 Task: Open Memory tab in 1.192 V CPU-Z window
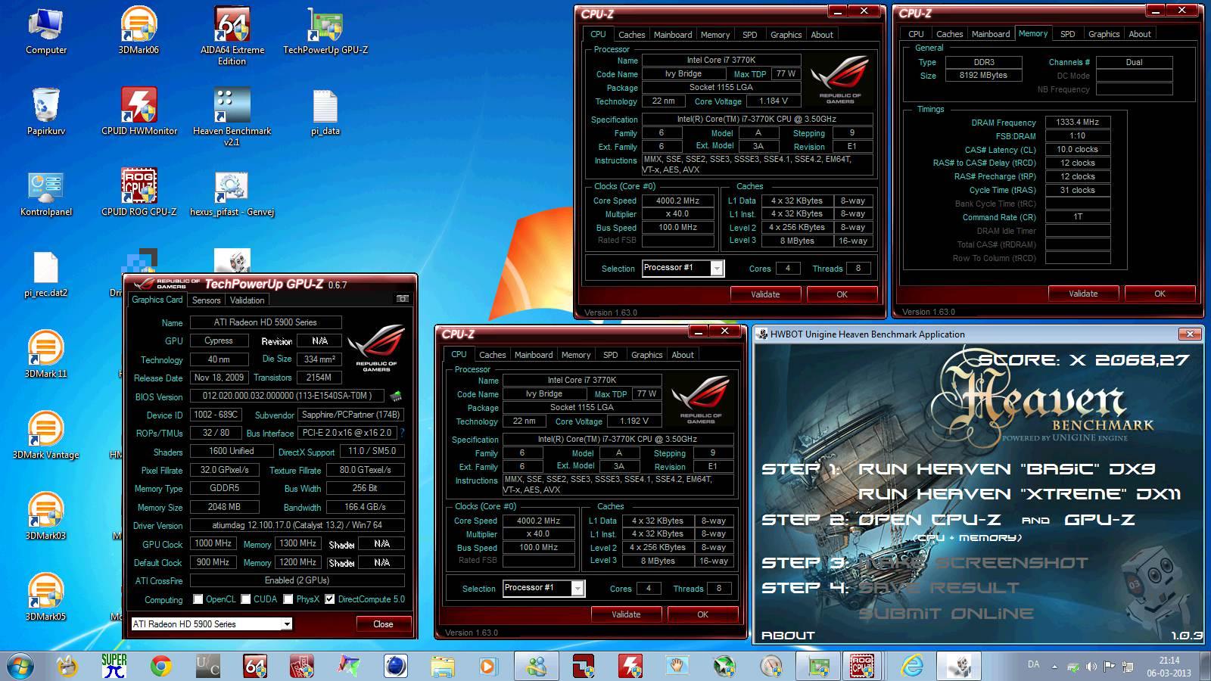pos(576,355)
